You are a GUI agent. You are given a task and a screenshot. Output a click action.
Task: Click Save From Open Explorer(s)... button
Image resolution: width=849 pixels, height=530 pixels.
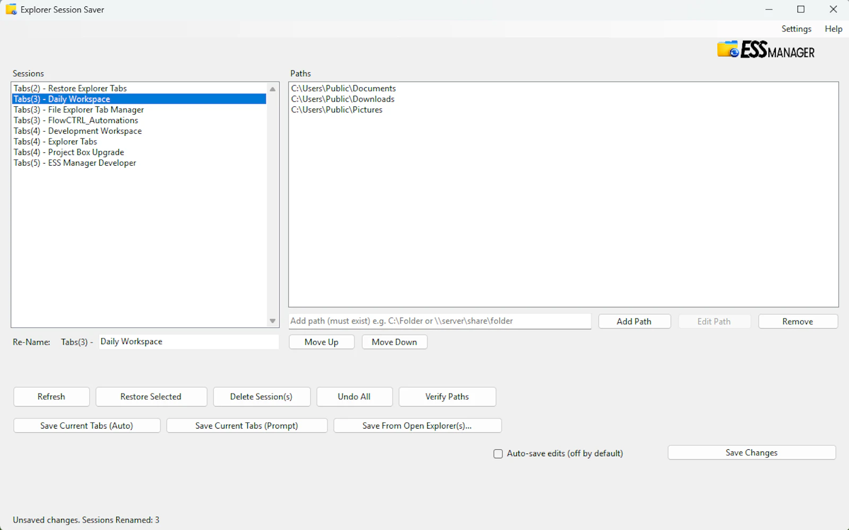[417, 425]
